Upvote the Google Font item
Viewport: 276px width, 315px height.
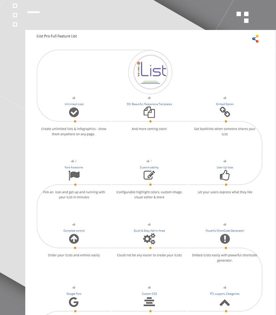coord(74,287)
